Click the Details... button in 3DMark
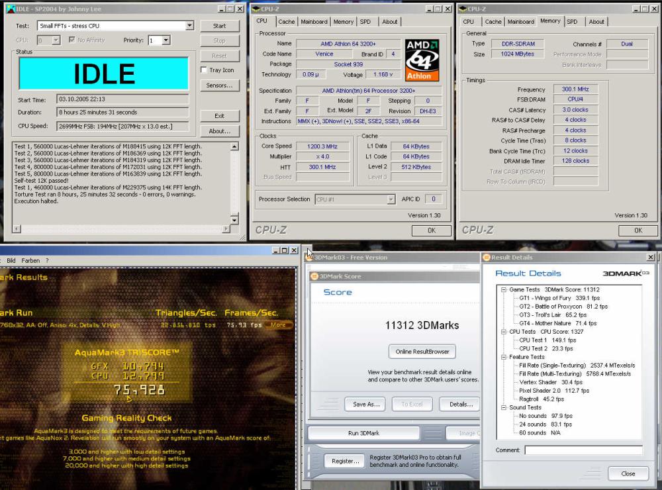Screen dimensions: 662x490 pyautogui.click(x=459, y=404)
